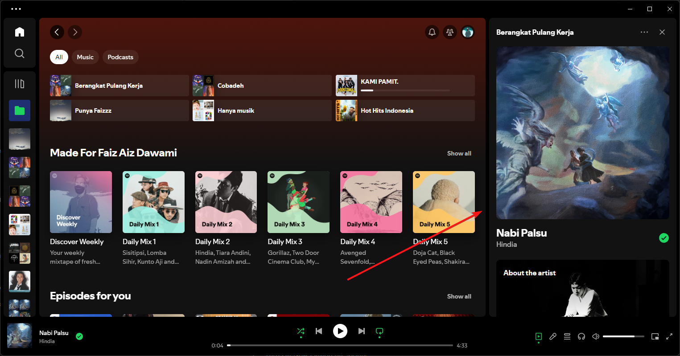Click Episodes for you heading
Viewport: 680px width, 356px height.
click(x=91, y=296)
